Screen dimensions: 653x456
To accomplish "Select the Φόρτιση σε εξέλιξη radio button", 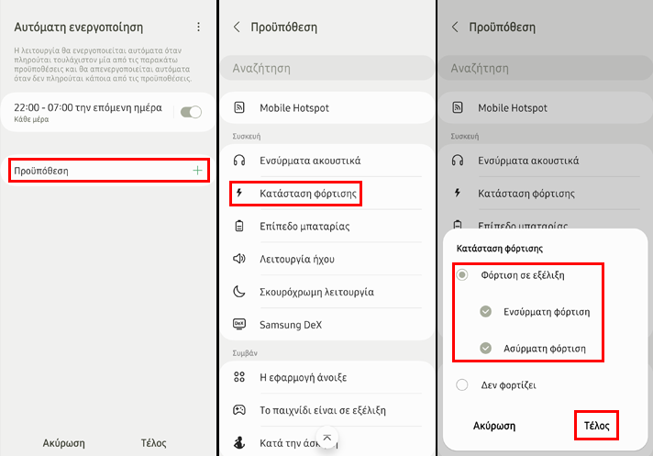I will click(462, 275).
